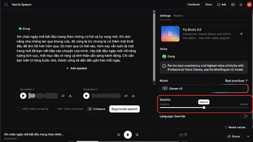This screenshot has height=142, width=253.
Task: Switch to the History tab
Action: 178,15
